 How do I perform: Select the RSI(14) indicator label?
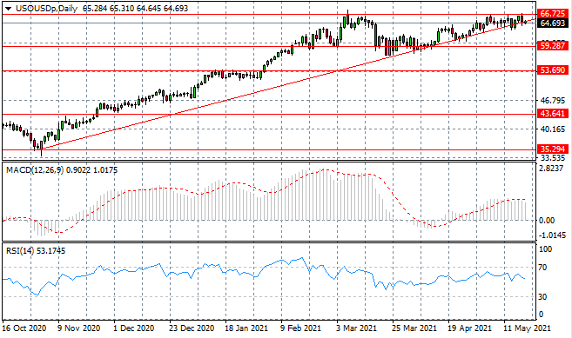click(x=20, y=251)
